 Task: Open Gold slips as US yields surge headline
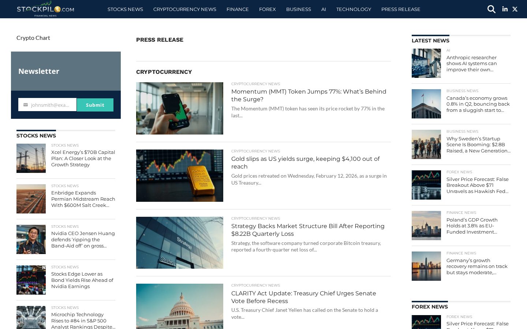(x=305, y=163)
